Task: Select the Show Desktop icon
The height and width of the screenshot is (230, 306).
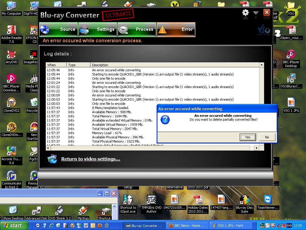Action: click(13, 213)
